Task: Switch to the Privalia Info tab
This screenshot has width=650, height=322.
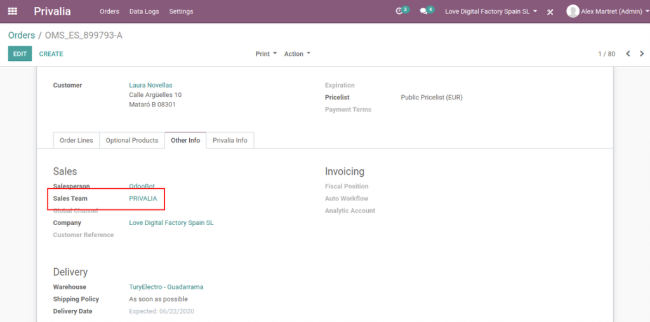Action: [x=230, y=140]
